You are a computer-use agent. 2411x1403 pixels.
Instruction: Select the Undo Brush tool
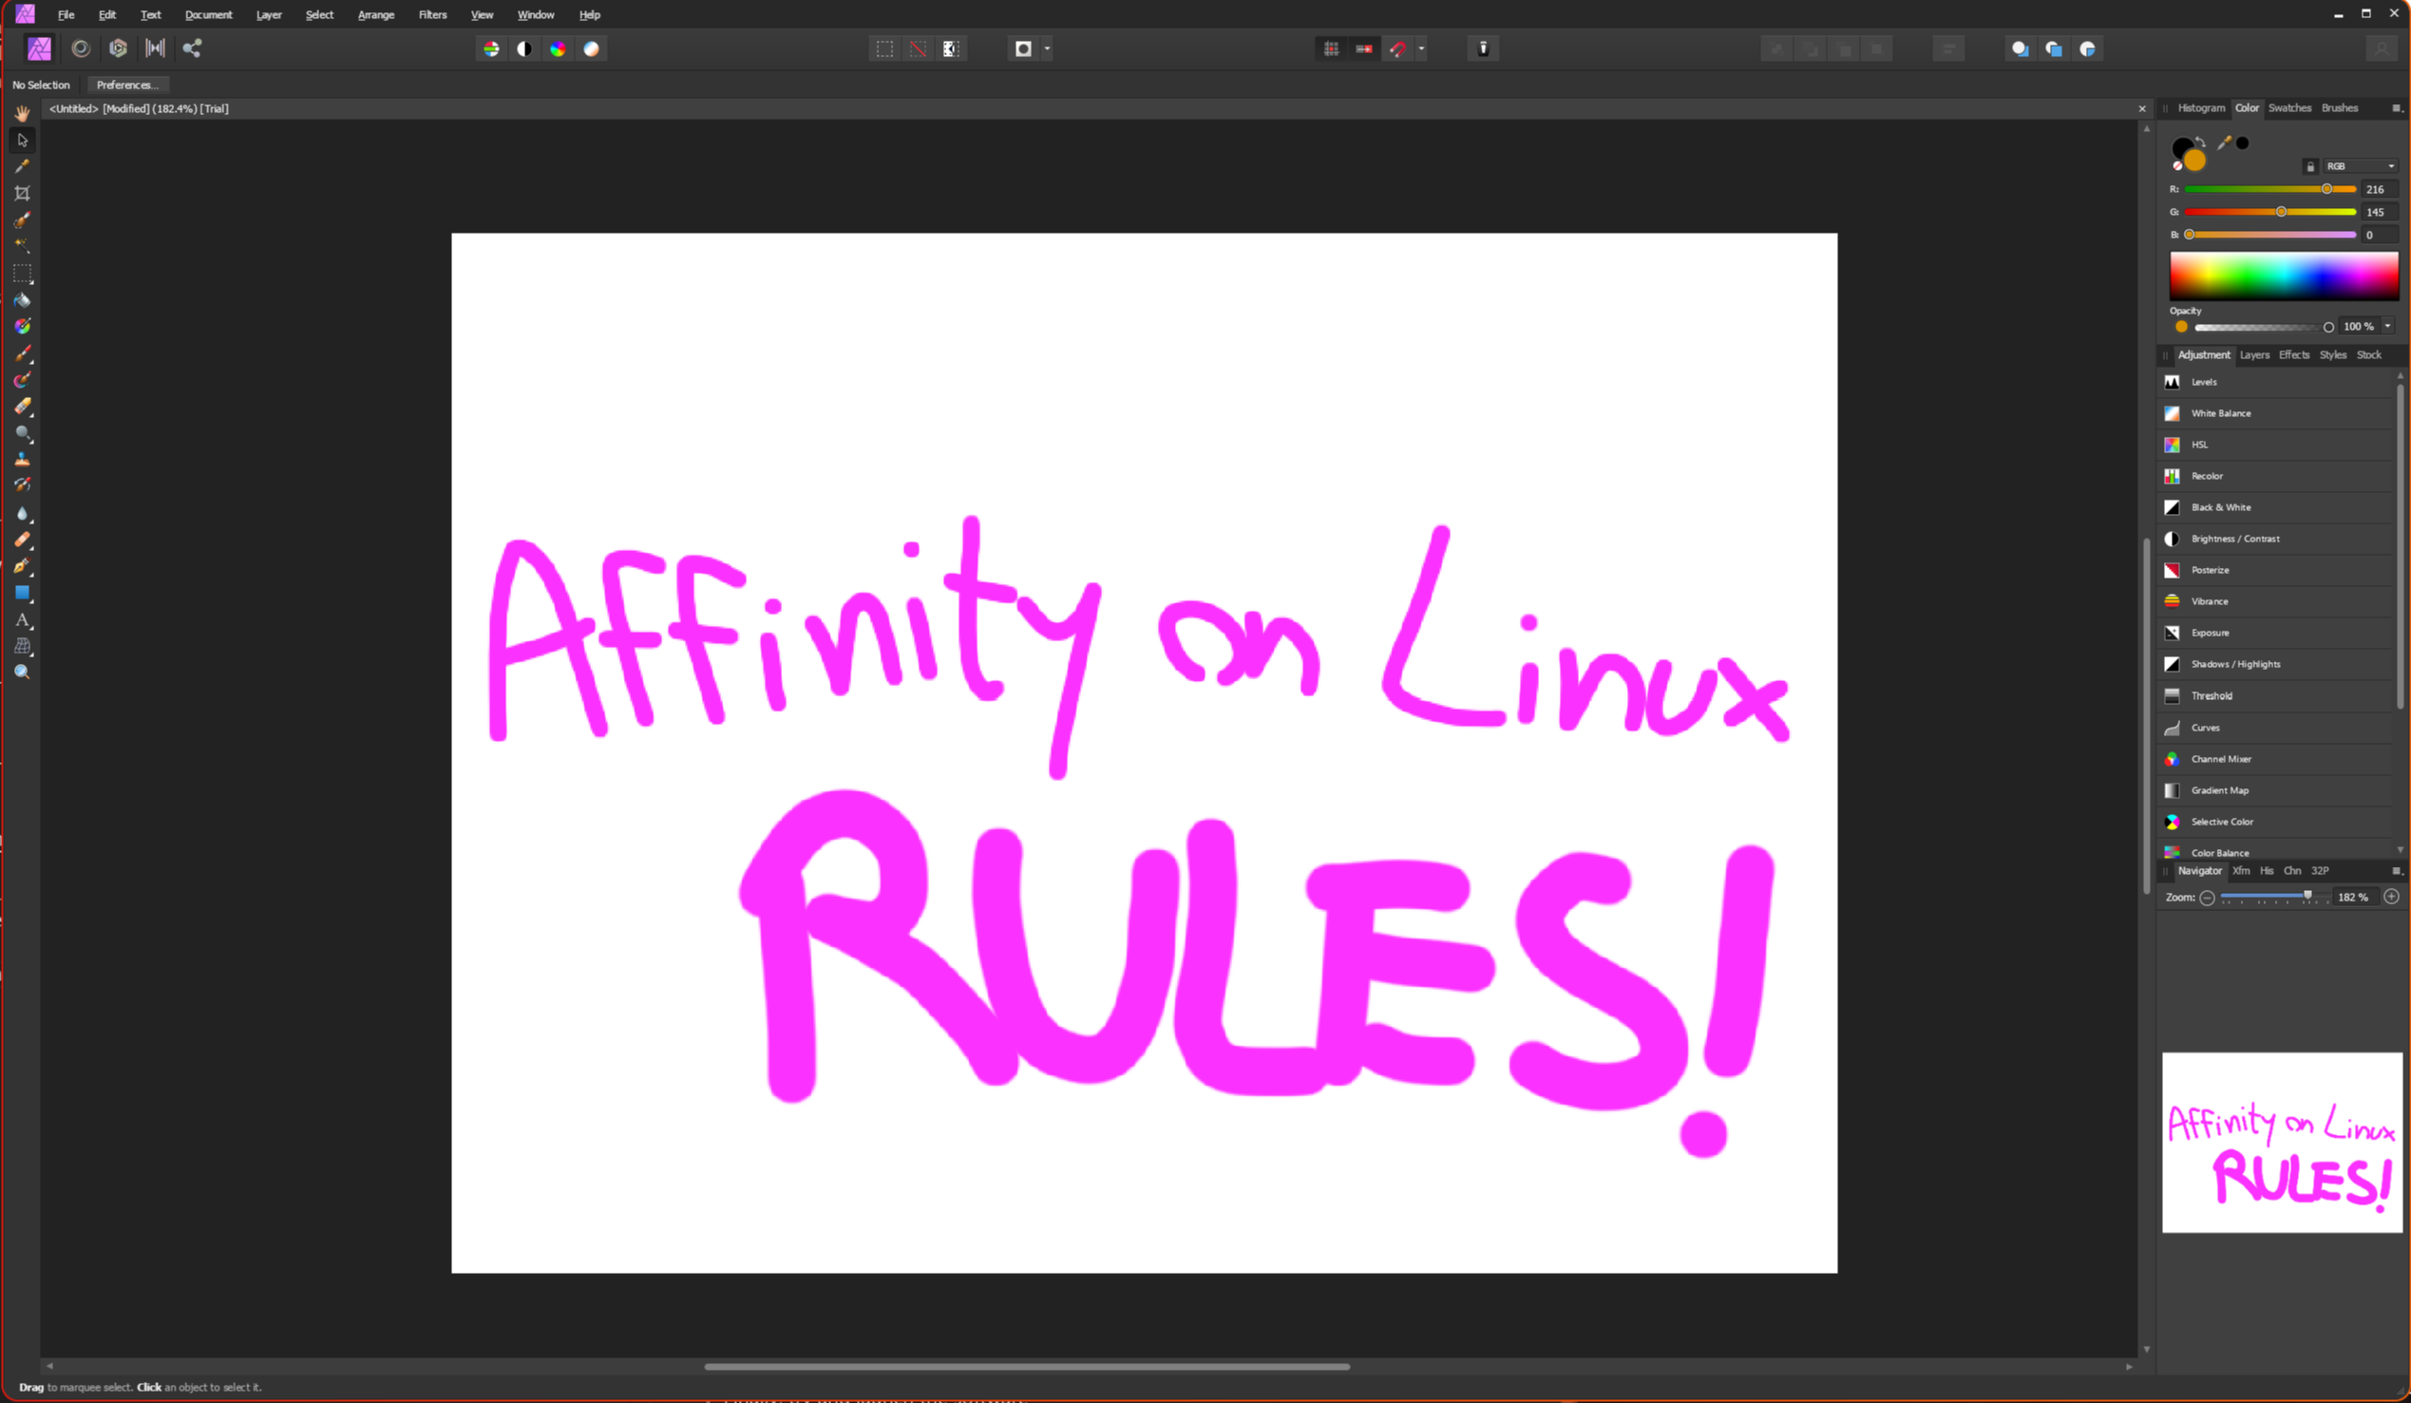click(22, 484)
